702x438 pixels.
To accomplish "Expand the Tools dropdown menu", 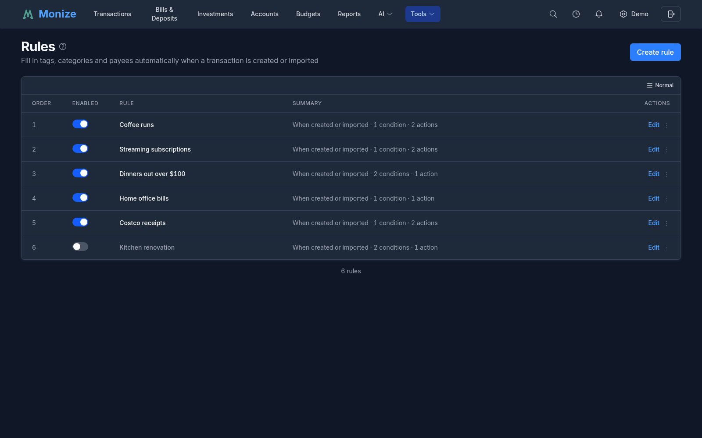I will tap(423, 14).
